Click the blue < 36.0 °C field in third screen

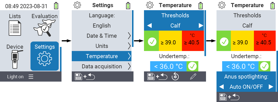pyautogui.click(x=168, y=66)
